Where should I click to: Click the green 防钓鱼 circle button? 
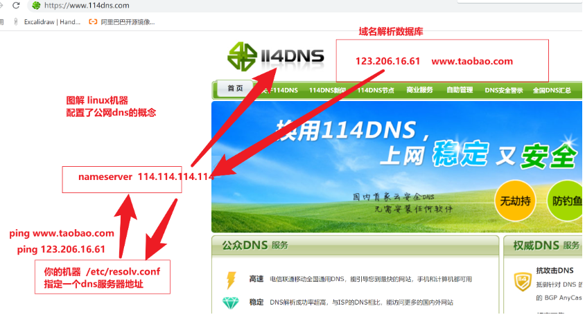(x=565, y=201)
